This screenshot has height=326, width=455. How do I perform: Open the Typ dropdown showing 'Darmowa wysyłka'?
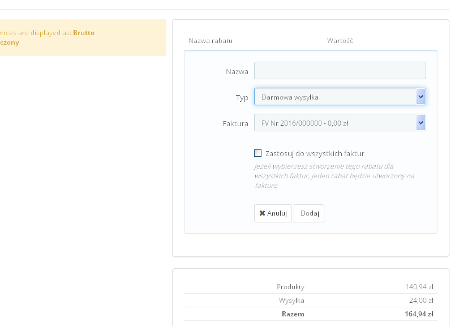tap(335, 97)
